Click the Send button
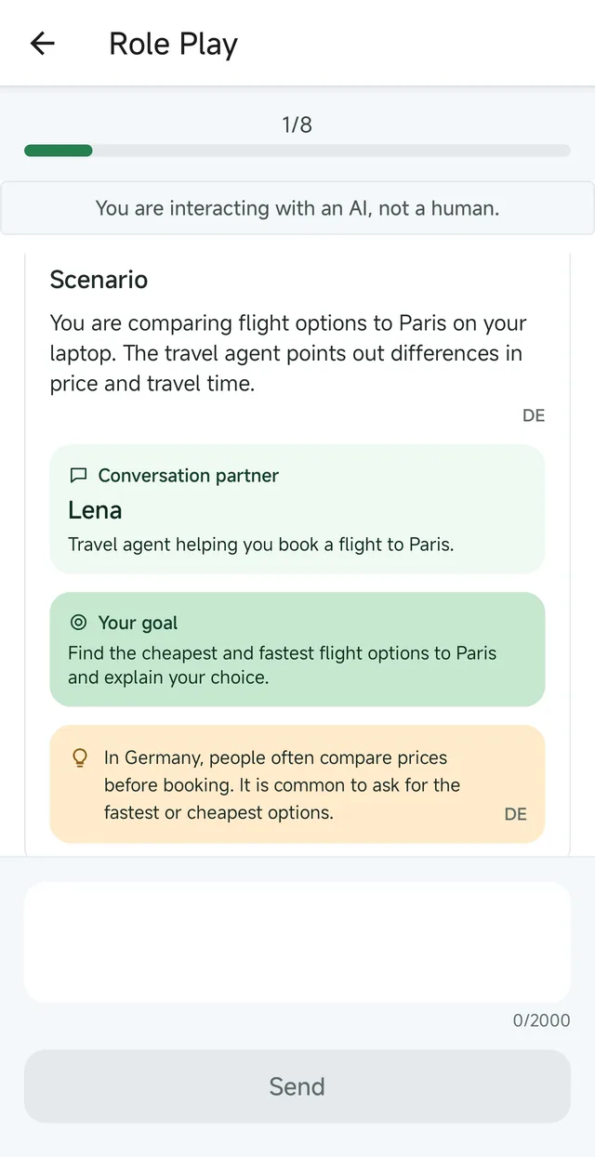 (x=297, y=1086)
